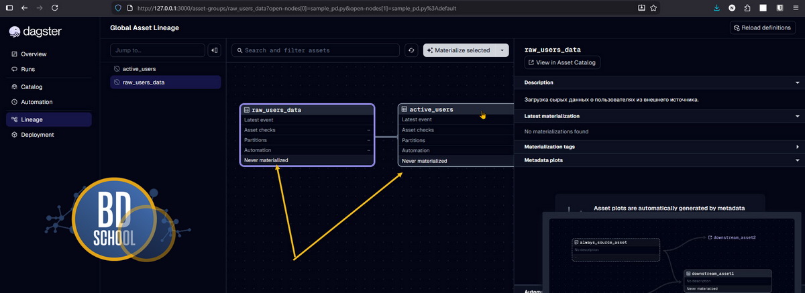Click the Reload definitions button
This screenshot has height=293, width=805.
pos(762,28)
